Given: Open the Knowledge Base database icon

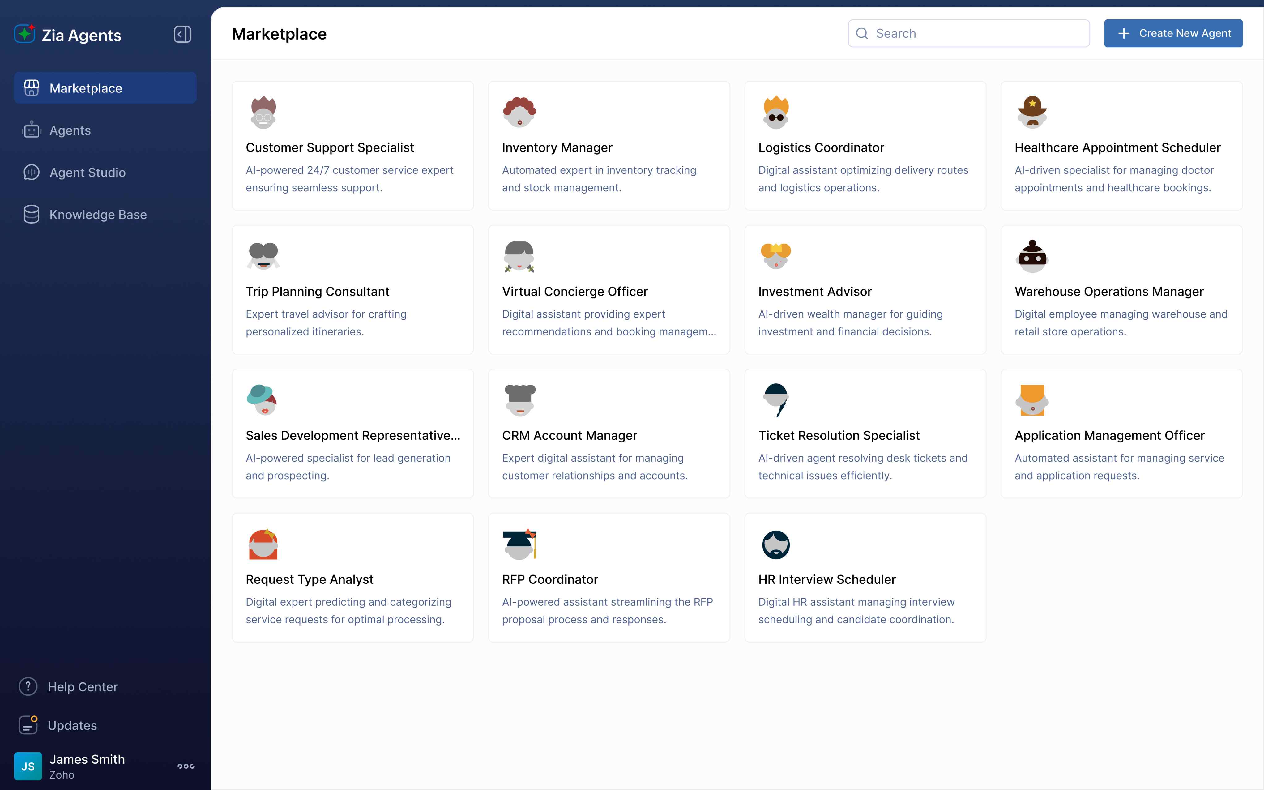Looking at the screenshot, I should coord(31,214).
